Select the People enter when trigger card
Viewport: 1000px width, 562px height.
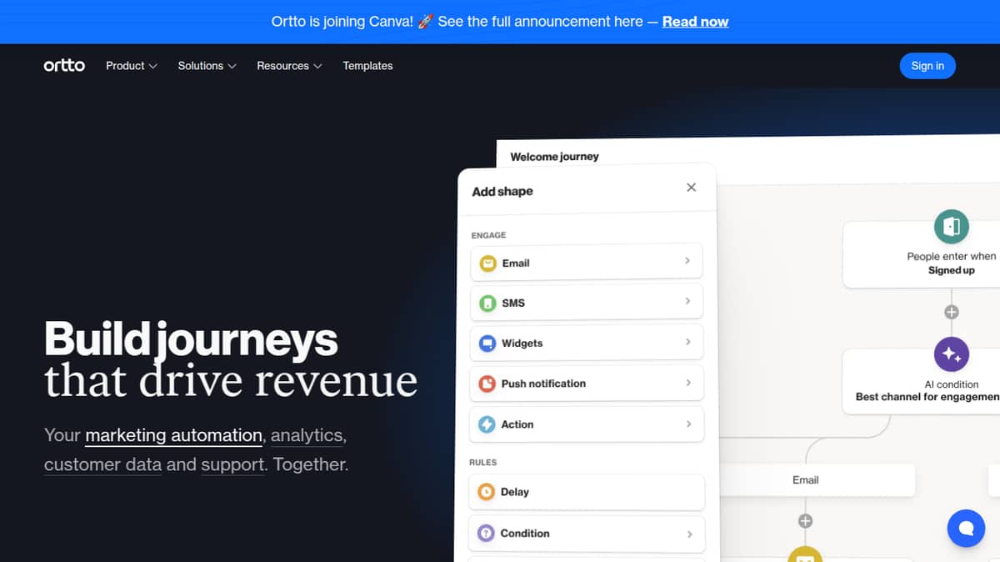click(x=922, y=255)
